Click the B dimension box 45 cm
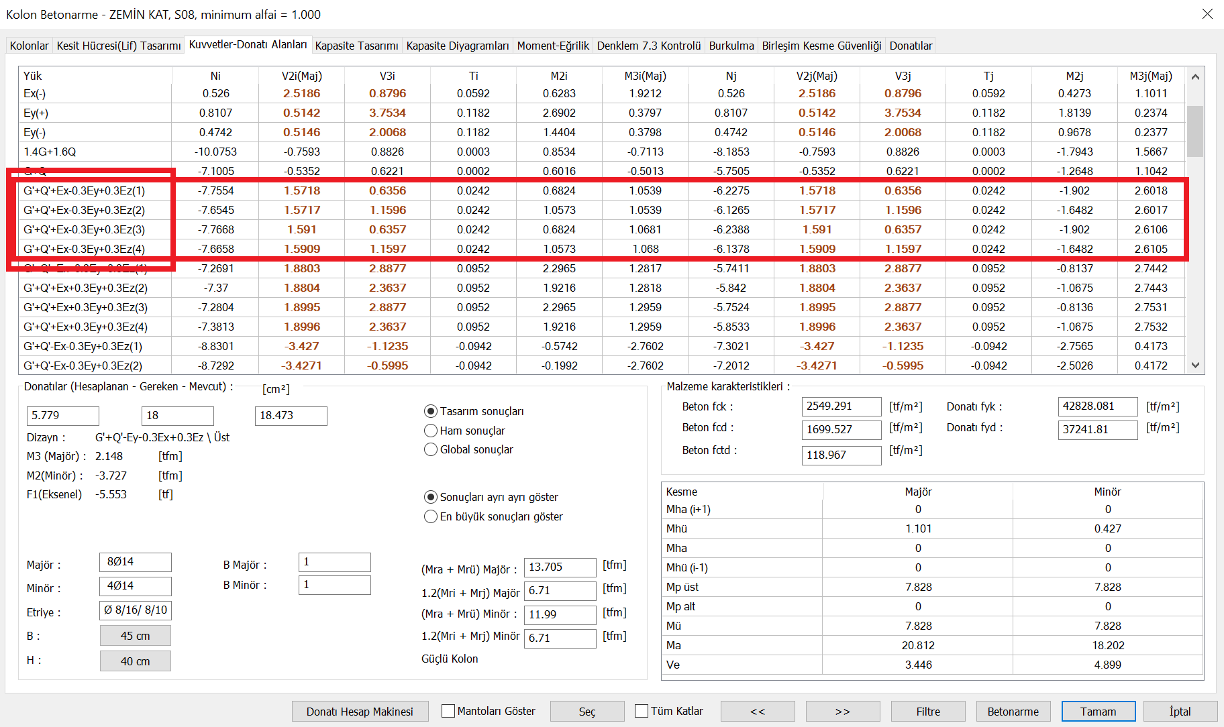The image size is (1224, 727). [x=136, y=636]
